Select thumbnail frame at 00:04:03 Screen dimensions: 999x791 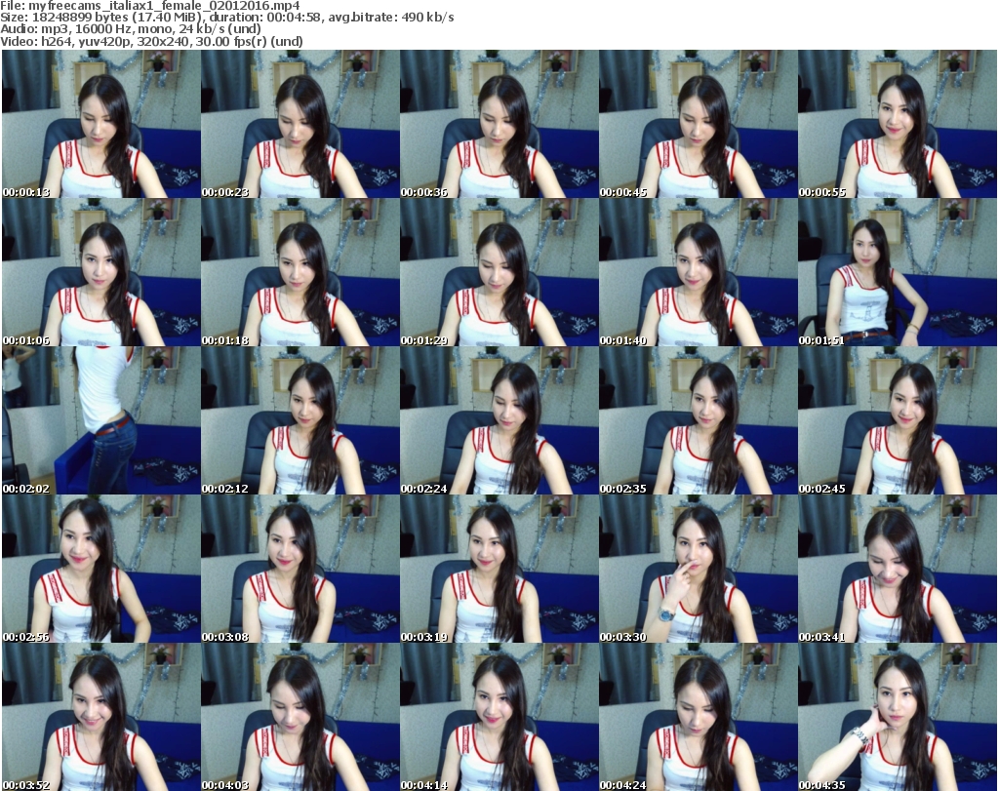click(x=300, y=717)
